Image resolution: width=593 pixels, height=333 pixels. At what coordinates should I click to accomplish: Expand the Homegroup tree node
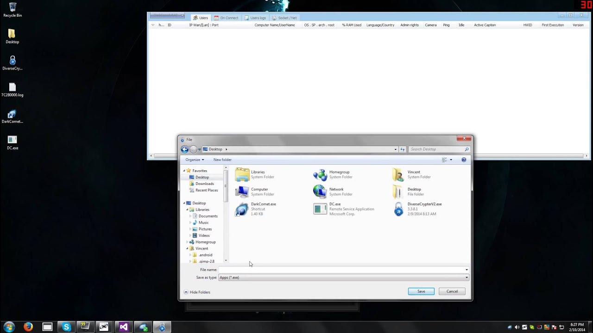click(187, 242)
